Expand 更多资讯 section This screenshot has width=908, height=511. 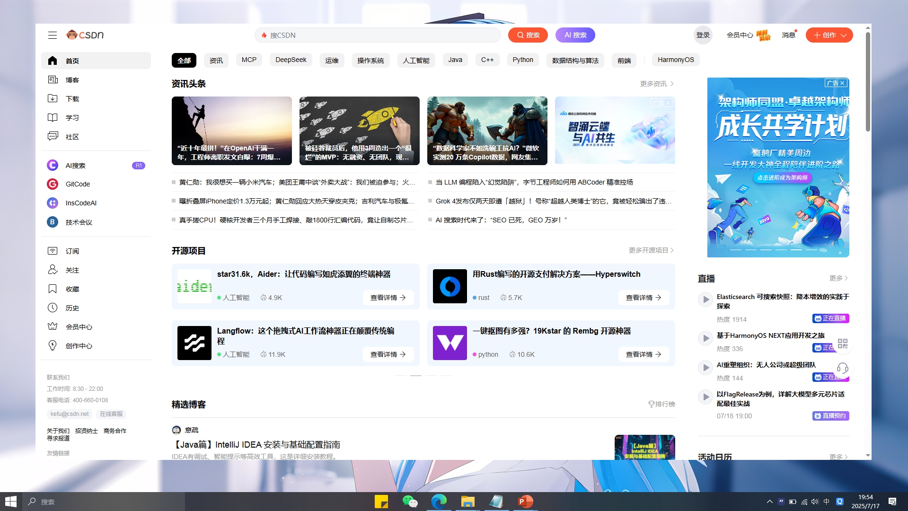point(657,84)
